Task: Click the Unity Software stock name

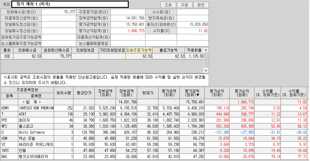Action: coord(32,132)
